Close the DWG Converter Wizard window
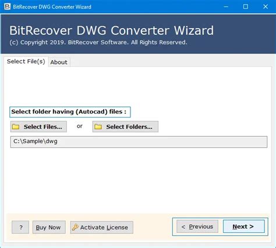276x248 pixels. click(266, 6)
